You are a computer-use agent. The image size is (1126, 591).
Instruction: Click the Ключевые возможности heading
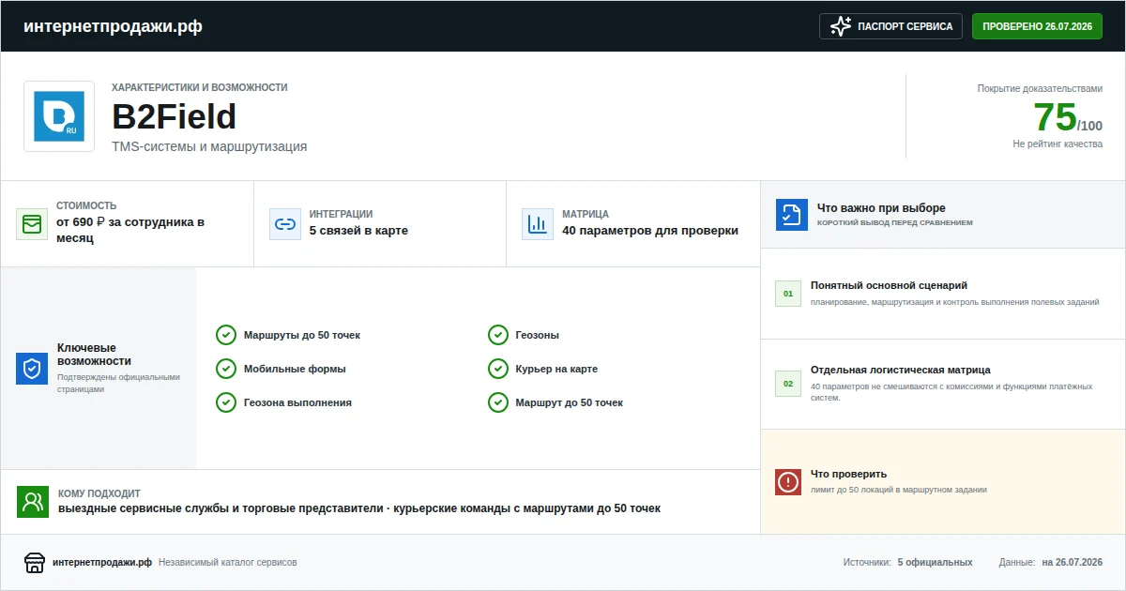94,355
